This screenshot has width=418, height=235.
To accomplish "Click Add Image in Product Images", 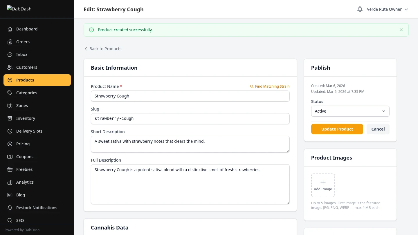I will (x=323, y=185).
